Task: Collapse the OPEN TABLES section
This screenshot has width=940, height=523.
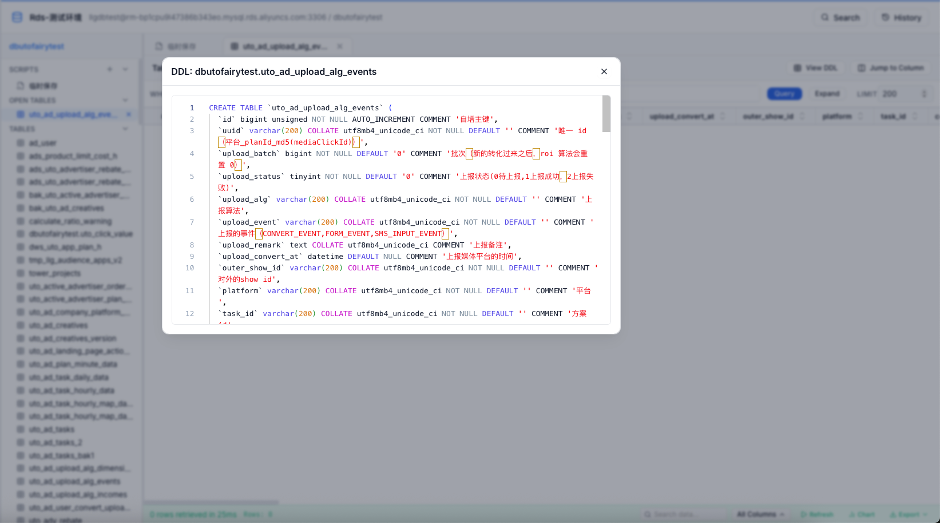Action: (125, 99)
